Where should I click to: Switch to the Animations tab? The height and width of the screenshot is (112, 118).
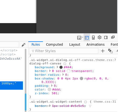click(x=95, y=45)
